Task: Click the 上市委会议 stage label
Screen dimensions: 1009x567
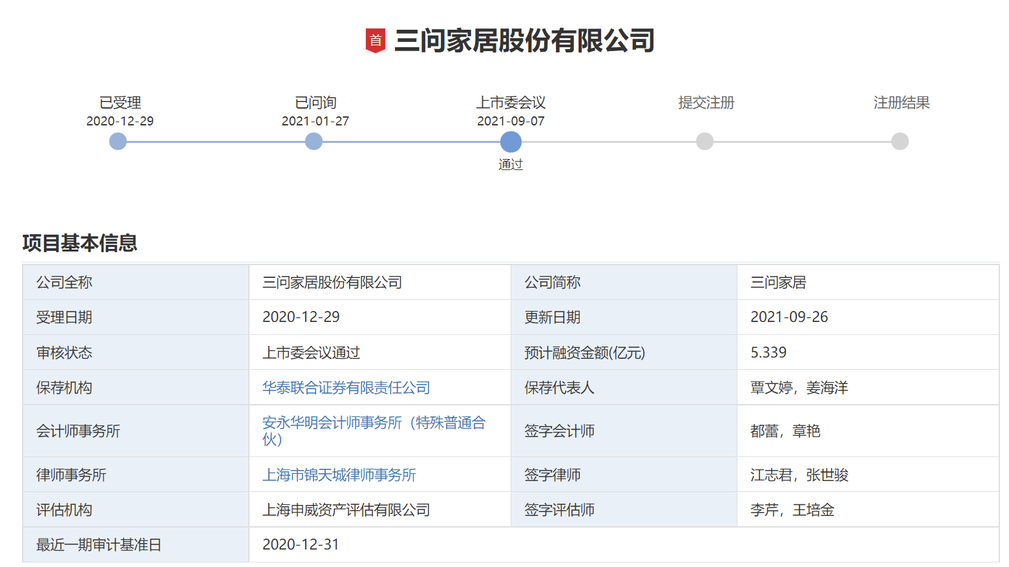Action: point(511,102)
